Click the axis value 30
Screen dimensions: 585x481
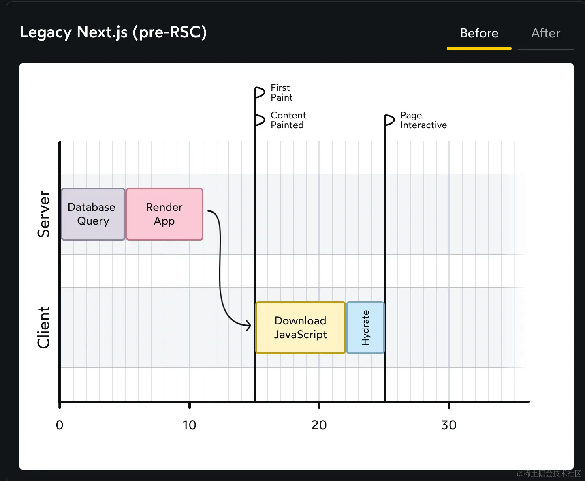click(448, 425)
